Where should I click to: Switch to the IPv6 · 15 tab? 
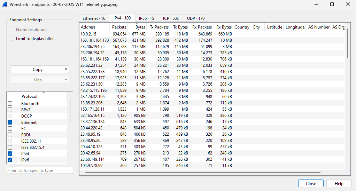coord(146,18)
